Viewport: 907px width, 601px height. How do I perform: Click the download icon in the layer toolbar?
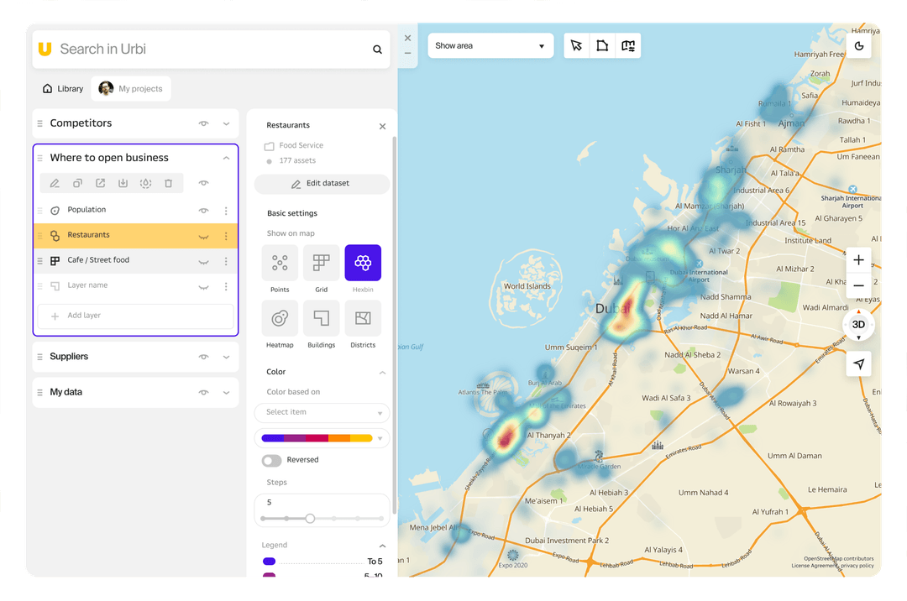tap(123, 182)
